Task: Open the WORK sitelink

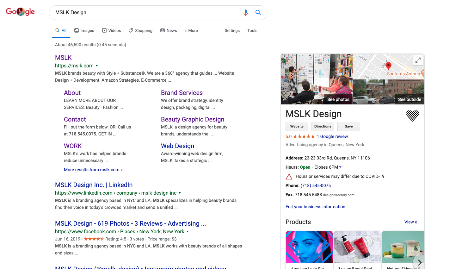Action: pos(73,146)
